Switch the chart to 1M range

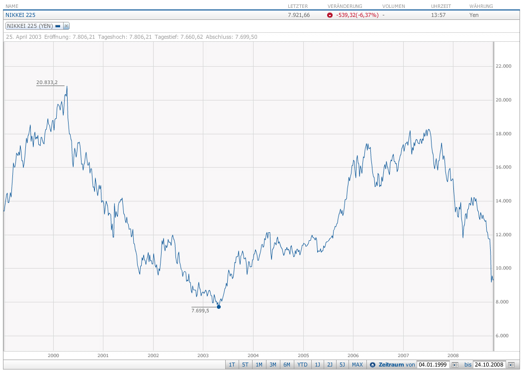point(259,365)
